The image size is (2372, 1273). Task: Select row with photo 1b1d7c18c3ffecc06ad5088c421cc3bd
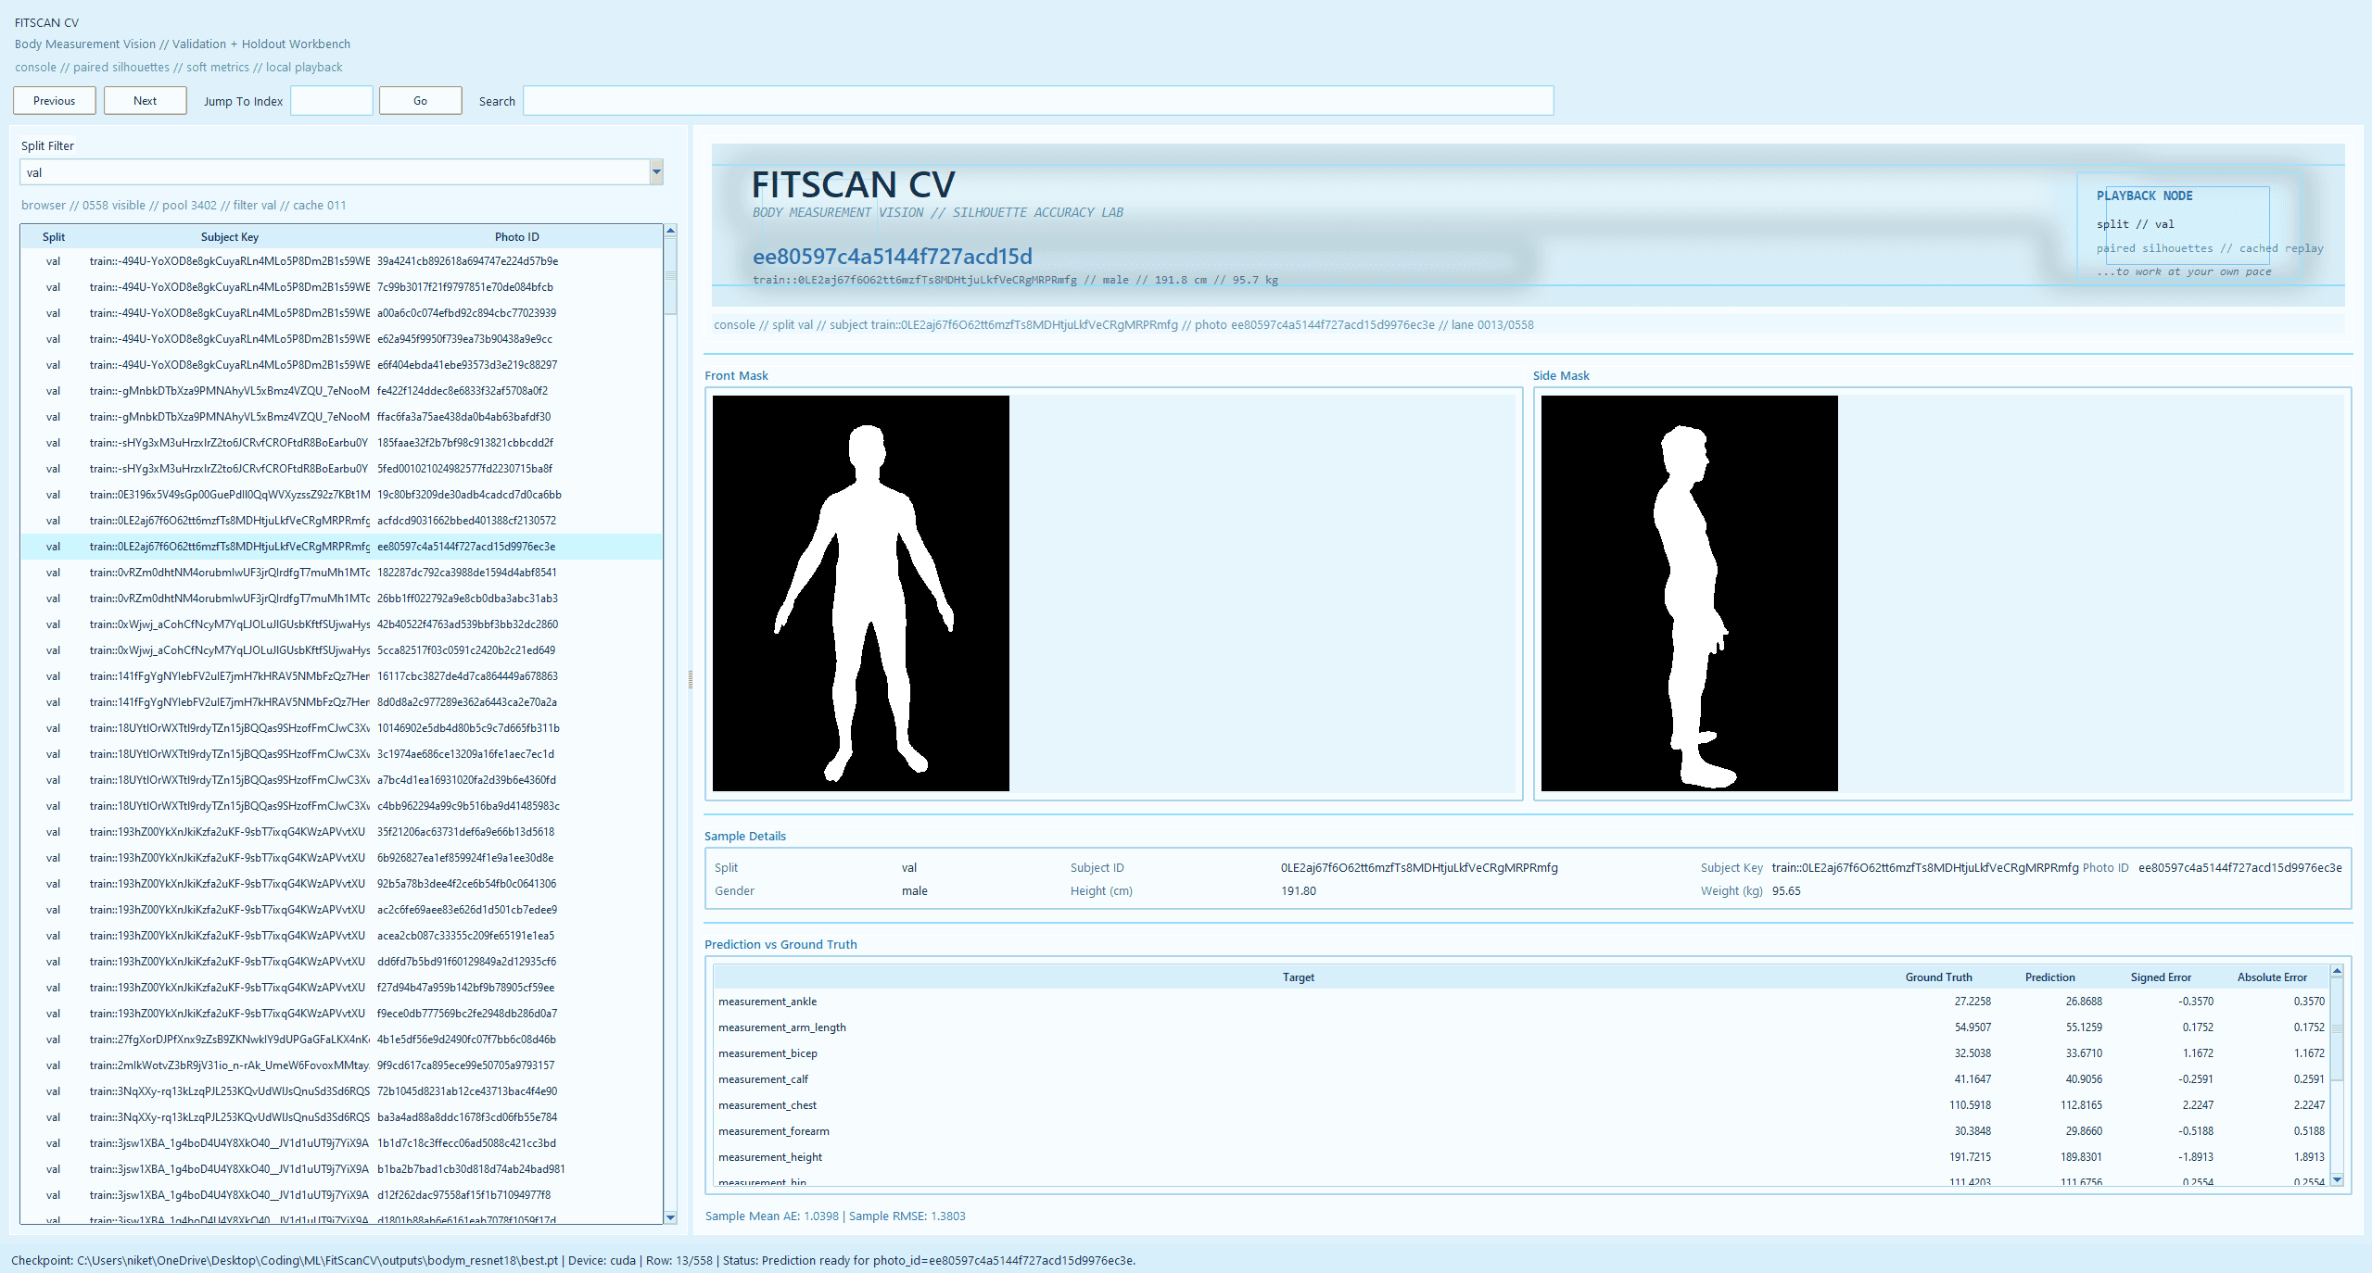pos(341,1143)
